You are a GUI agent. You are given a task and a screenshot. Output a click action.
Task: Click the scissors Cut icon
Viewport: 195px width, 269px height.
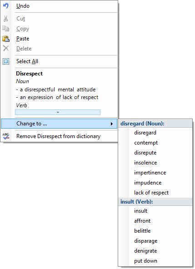coord(5,19)
